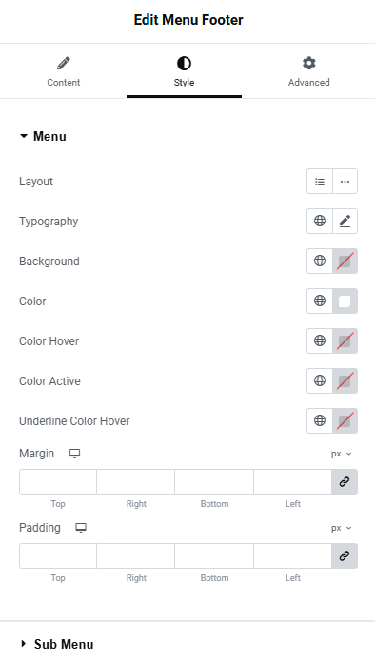Open Padding px unit dropdown

point(342,528)
